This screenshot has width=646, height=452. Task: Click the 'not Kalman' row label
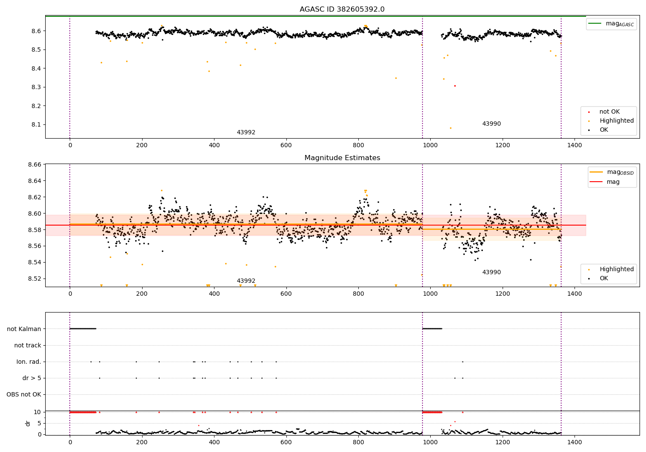point(24,329)
